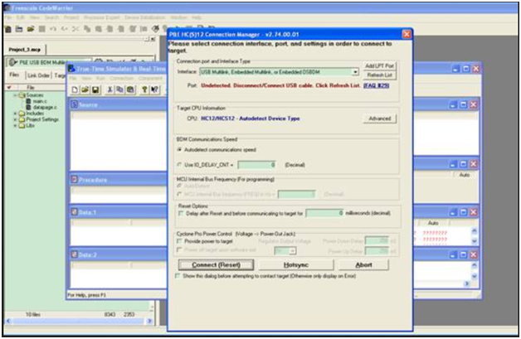The height and width of the screenshot is (339, 521).
Task: Click Redo arrow in CodeWarrior toolbar
Action: click(x=64, y=29)
